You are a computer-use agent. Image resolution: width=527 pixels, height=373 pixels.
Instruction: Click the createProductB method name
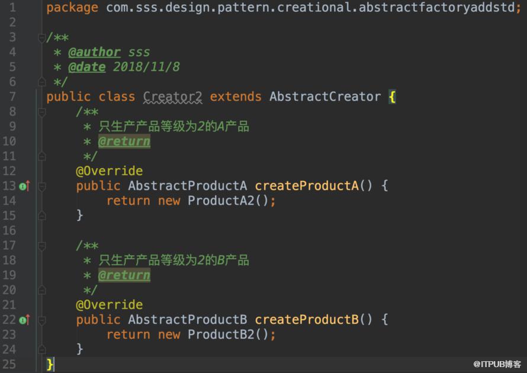[307, 320]
